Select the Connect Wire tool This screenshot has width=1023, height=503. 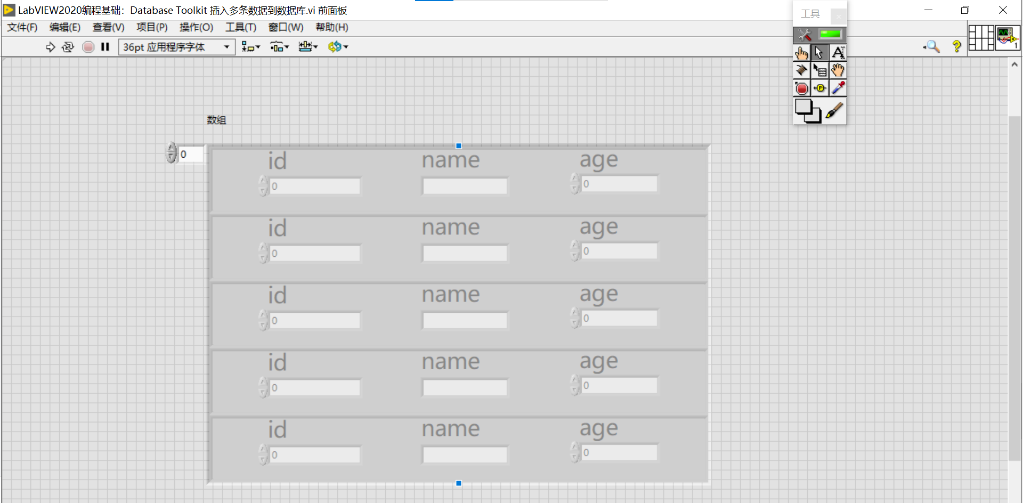(x=802, y=70)
